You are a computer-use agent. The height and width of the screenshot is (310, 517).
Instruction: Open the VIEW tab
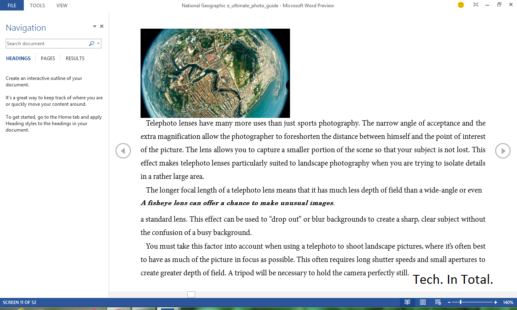click(x=62, y=5)
